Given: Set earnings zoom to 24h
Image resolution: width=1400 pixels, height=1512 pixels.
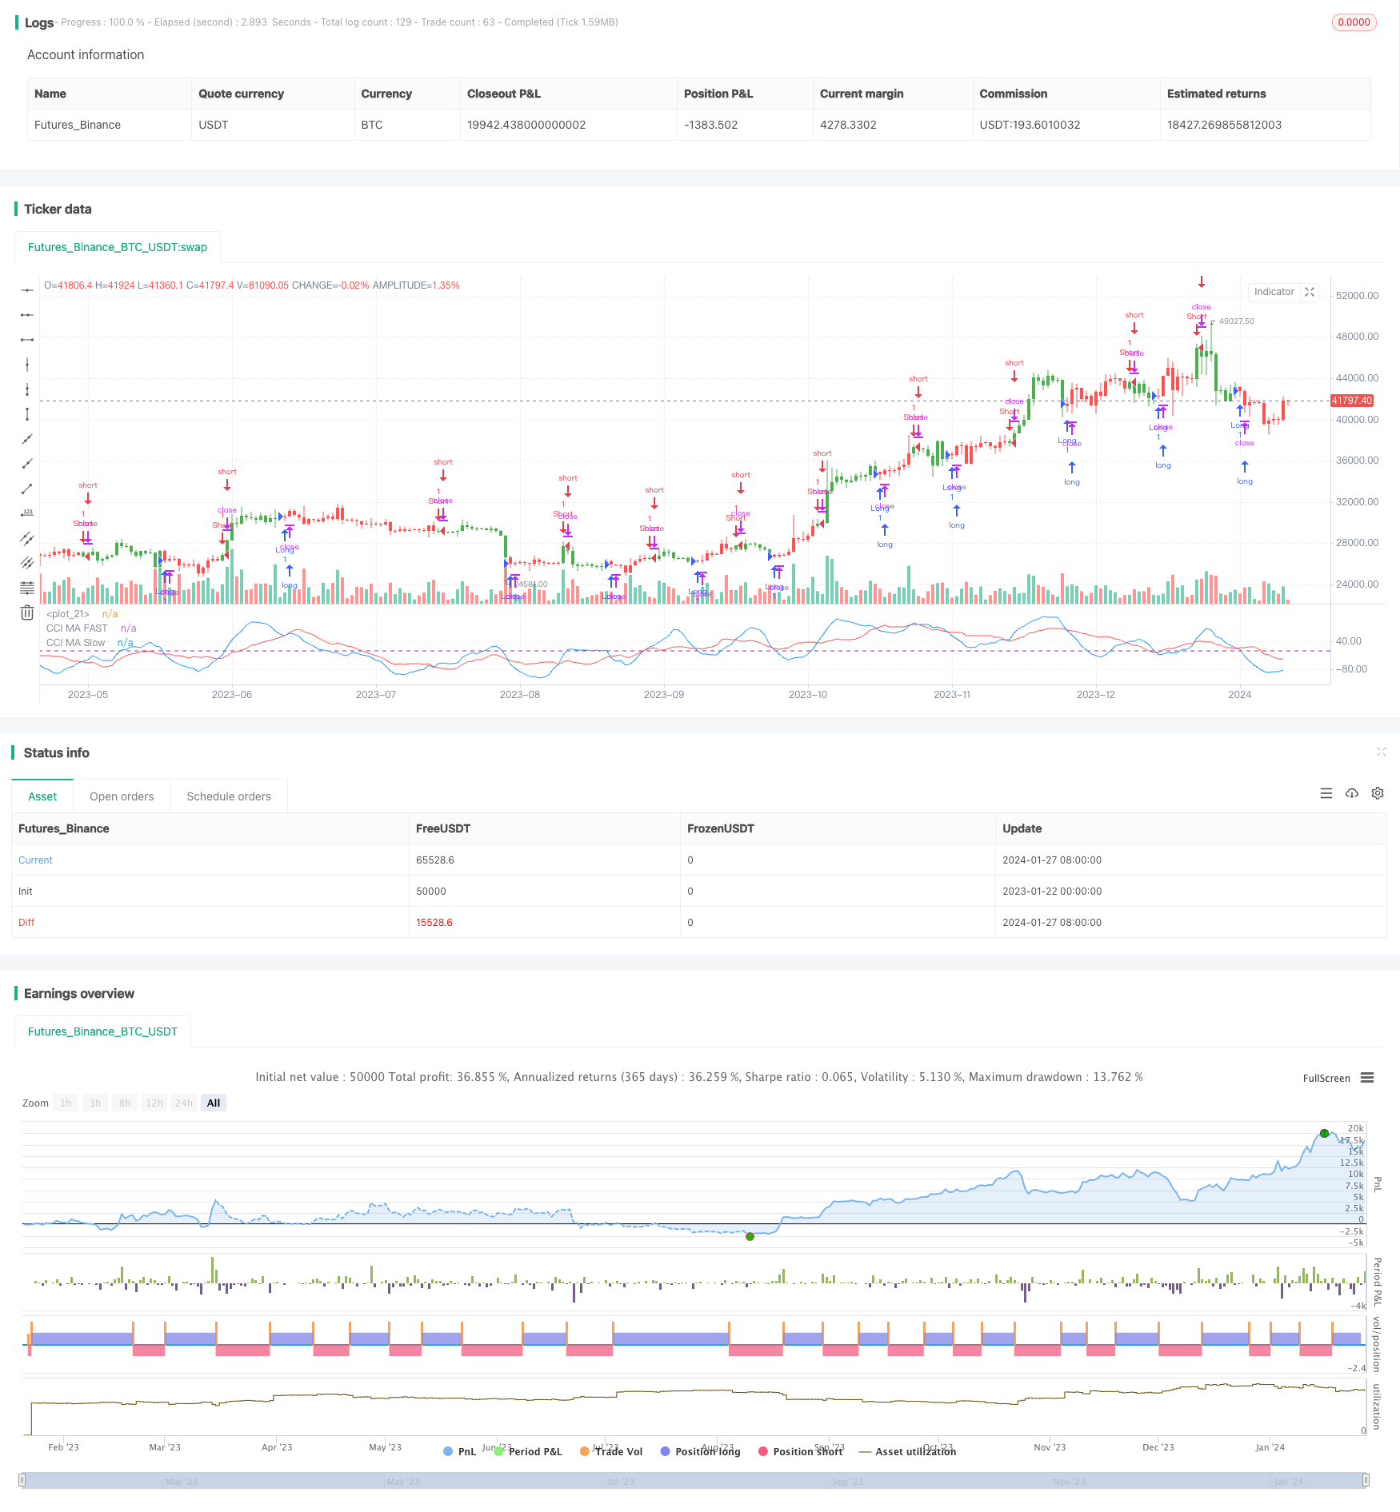Looking at the screenshot, I should pos(184,1103).
